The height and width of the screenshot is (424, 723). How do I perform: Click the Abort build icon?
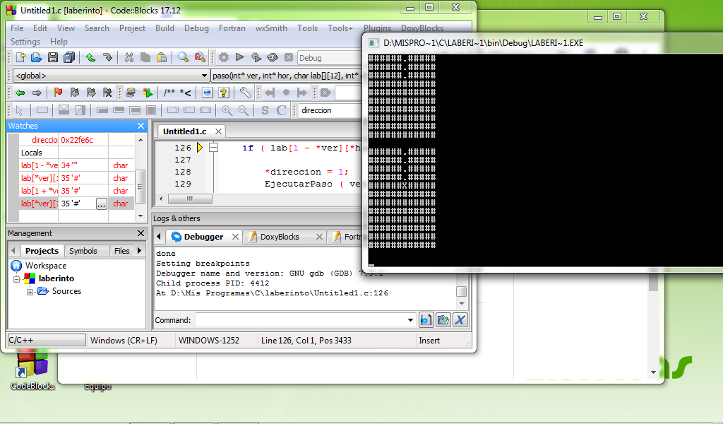289,58
